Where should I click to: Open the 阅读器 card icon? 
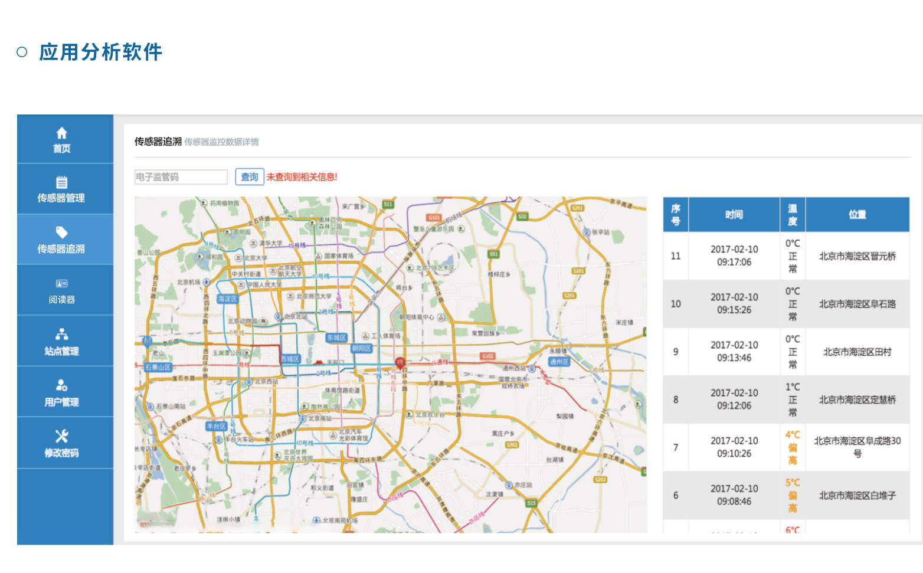pyautogui.click(x=61, y=284)
